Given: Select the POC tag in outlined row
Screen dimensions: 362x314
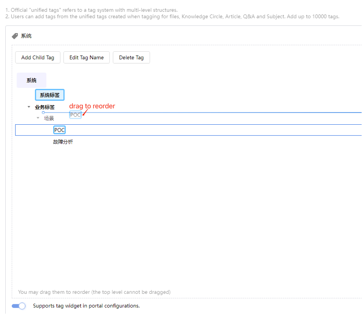Looking at the screenshot, I should click(x=59, y=130).
